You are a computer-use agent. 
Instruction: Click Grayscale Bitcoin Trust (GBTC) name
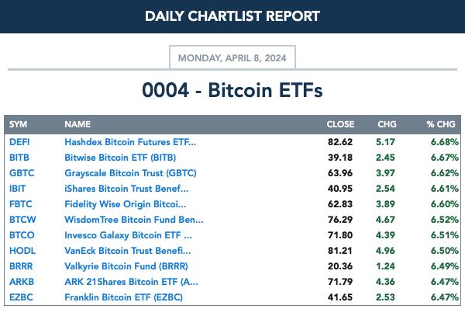(x=130, y=173)
